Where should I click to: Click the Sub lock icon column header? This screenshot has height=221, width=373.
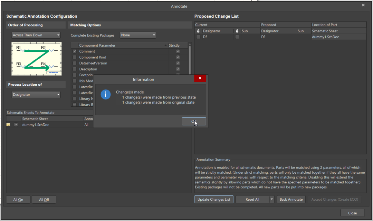237,31
